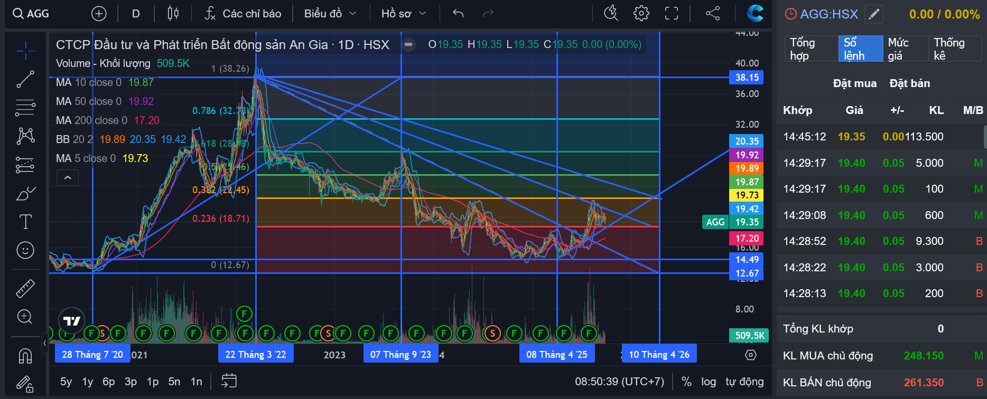Collapse the indicator legend arrow

pyautogui.click(x=68, y=178)
